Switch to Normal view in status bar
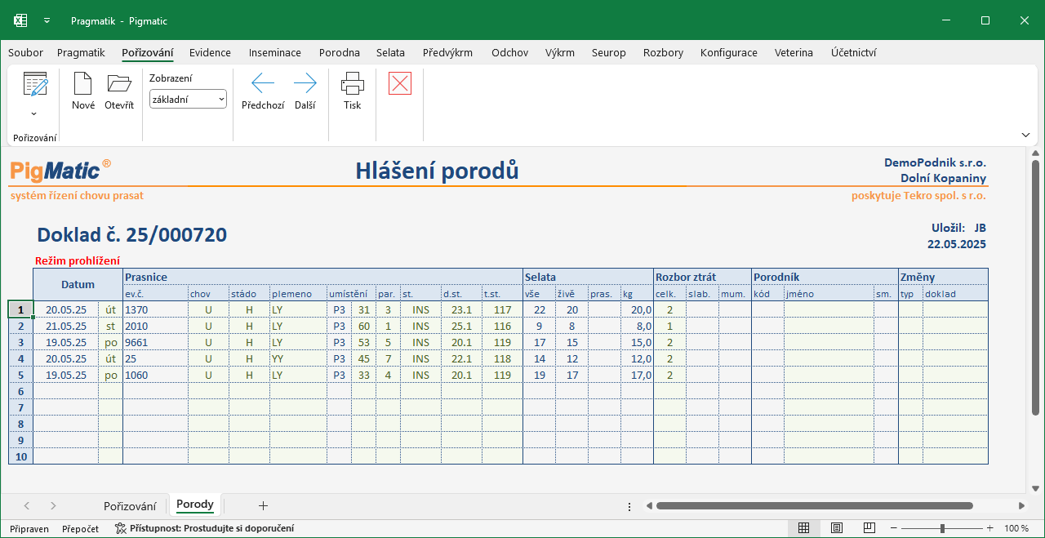 803,528
